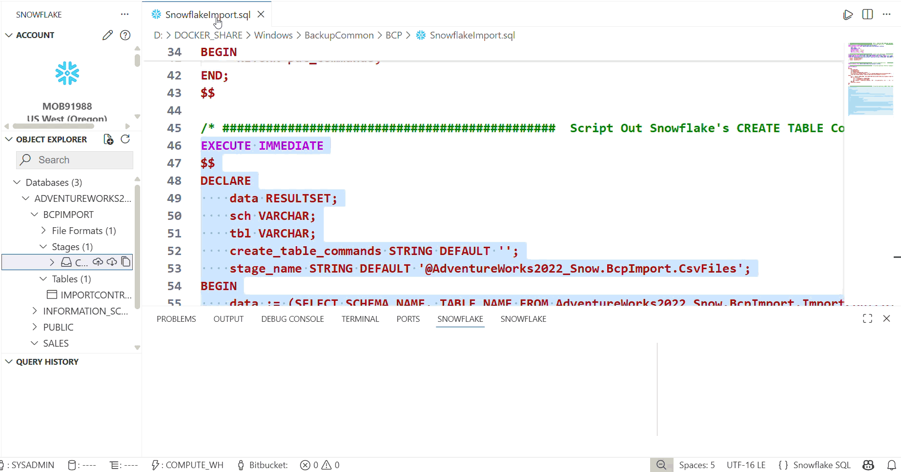901x472 pixels.
Task: Select the SNOWFLAKE panel tab that isn't underlined
Action: click(x=523, y=319)
